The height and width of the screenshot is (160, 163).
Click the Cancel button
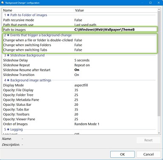click(149, 154)
